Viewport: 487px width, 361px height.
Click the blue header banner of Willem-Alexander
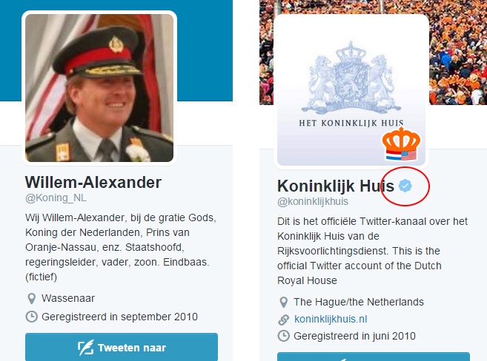(x=205, y=50)
